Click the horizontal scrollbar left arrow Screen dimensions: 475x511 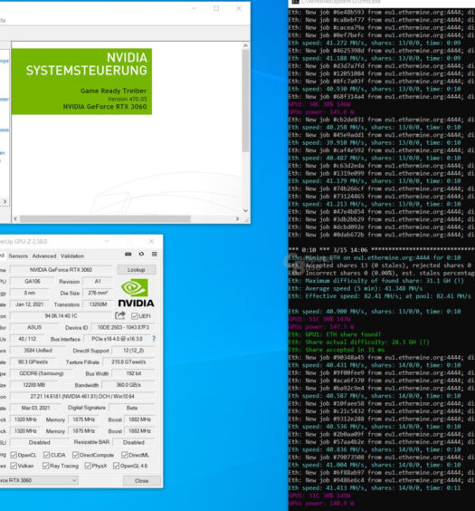(15, 219)
